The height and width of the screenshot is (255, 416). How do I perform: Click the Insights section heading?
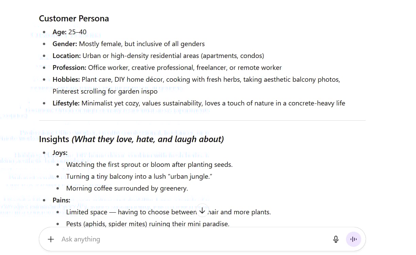[131, 139]
